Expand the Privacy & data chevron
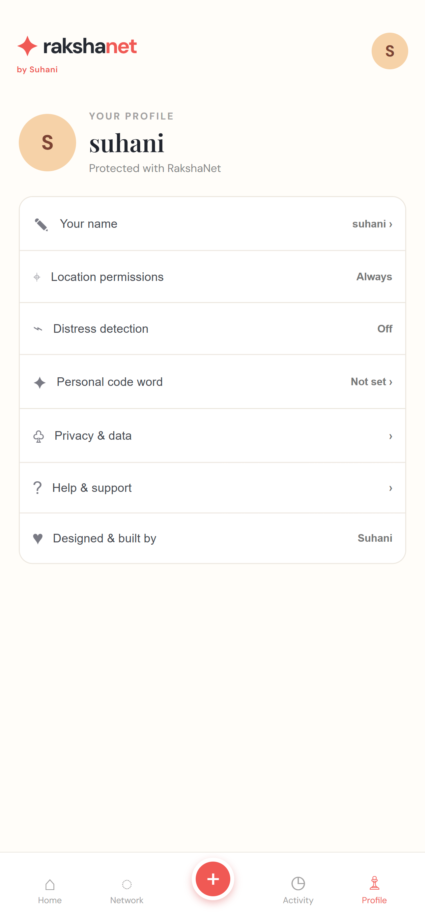Screen dimensions: 425x923 coord(391,436)
